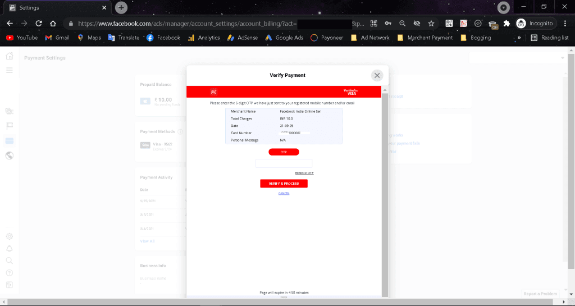Click the Ads Manager home icon in sidebar
Viewport: 575px width, 306px height.
[x=10, y=56]
